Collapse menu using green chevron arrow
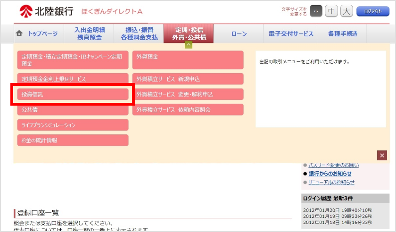This screenshot has width=396, height=232. tap(189, 45)
